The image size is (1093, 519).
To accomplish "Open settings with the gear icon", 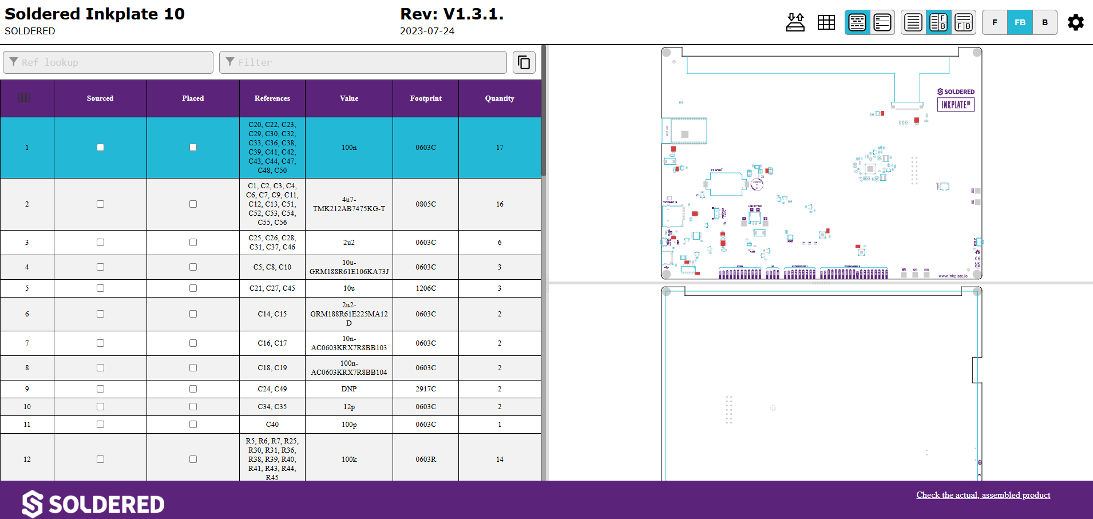I will pos(1075,23).
